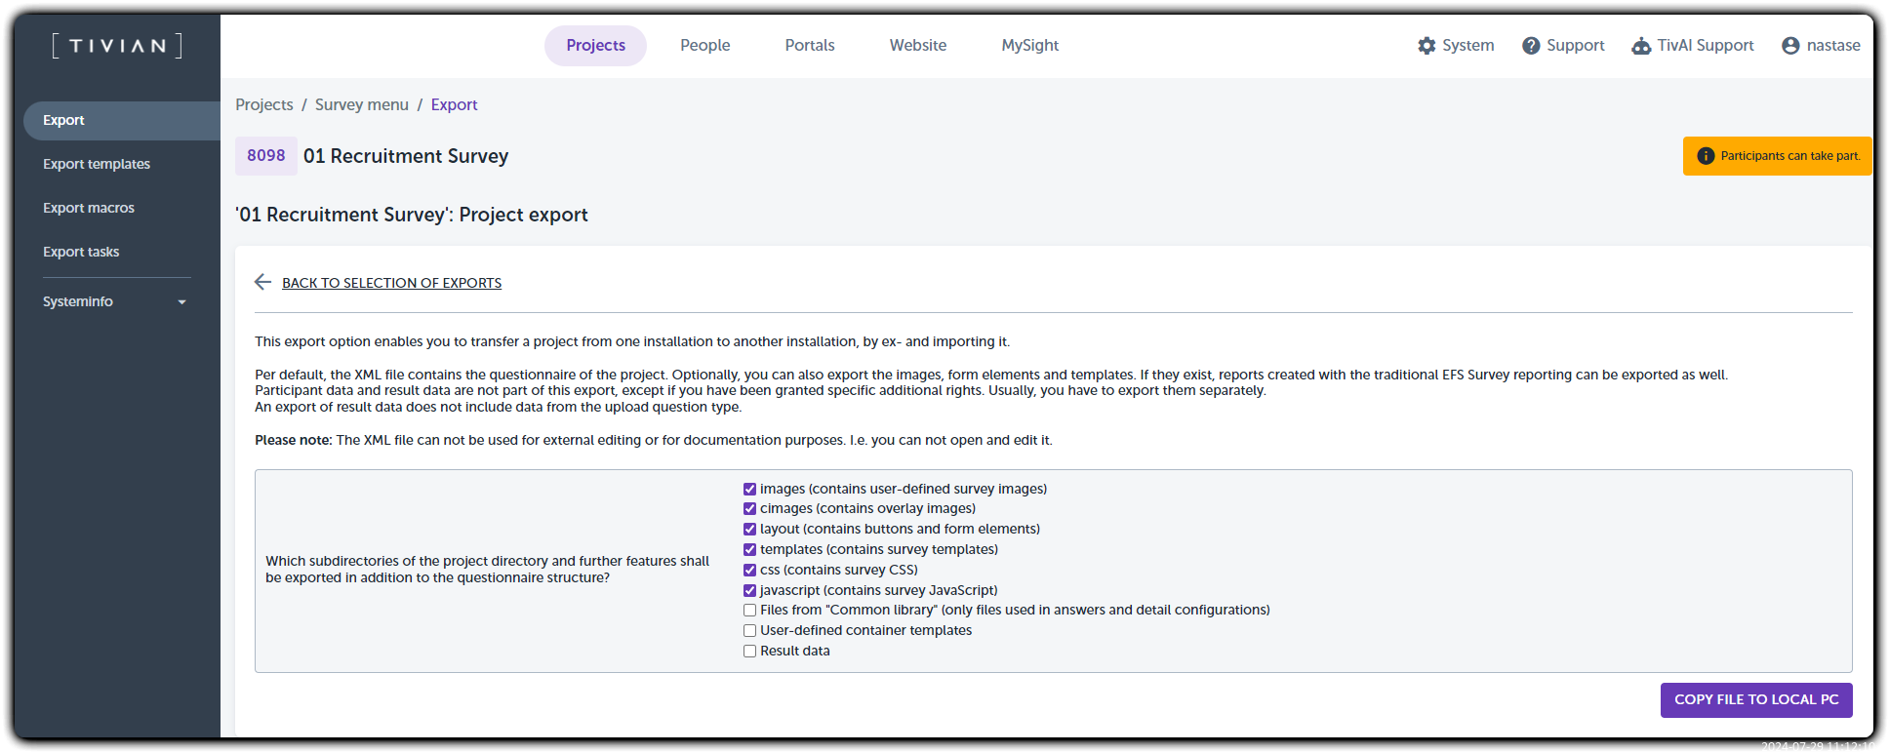The height and width of the screenshot is (753, 1889).
Task: Click the Tivian logo
Action: click(117, 46)
